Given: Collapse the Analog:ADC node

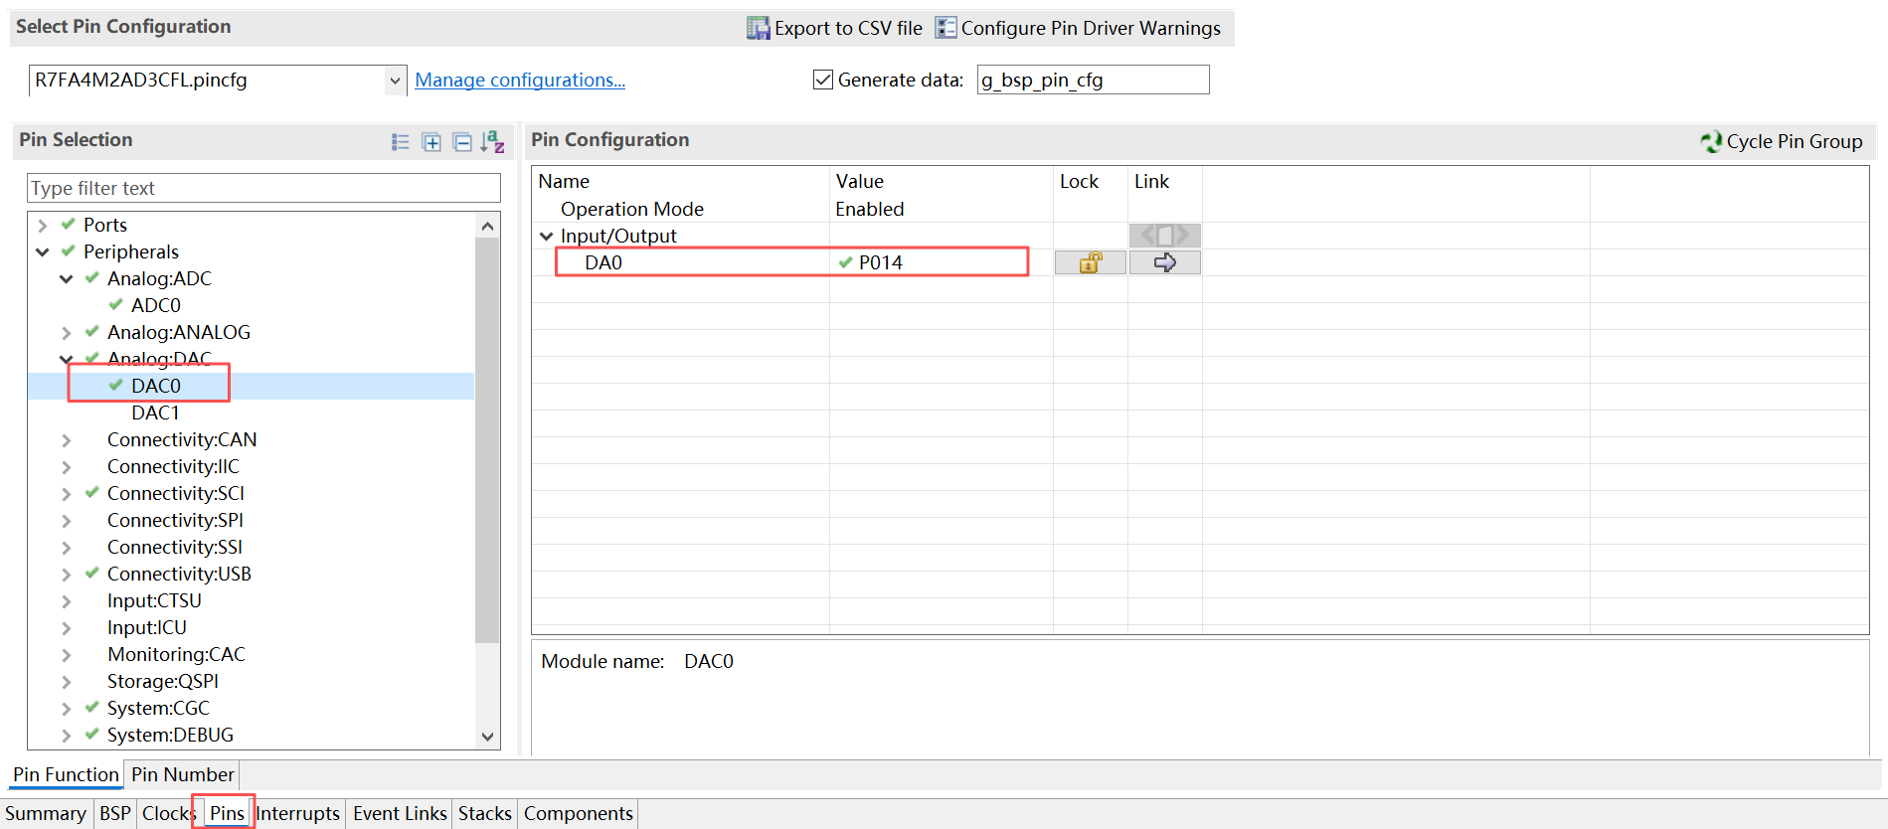Looking at the screenshot, I should coord(67,279).
